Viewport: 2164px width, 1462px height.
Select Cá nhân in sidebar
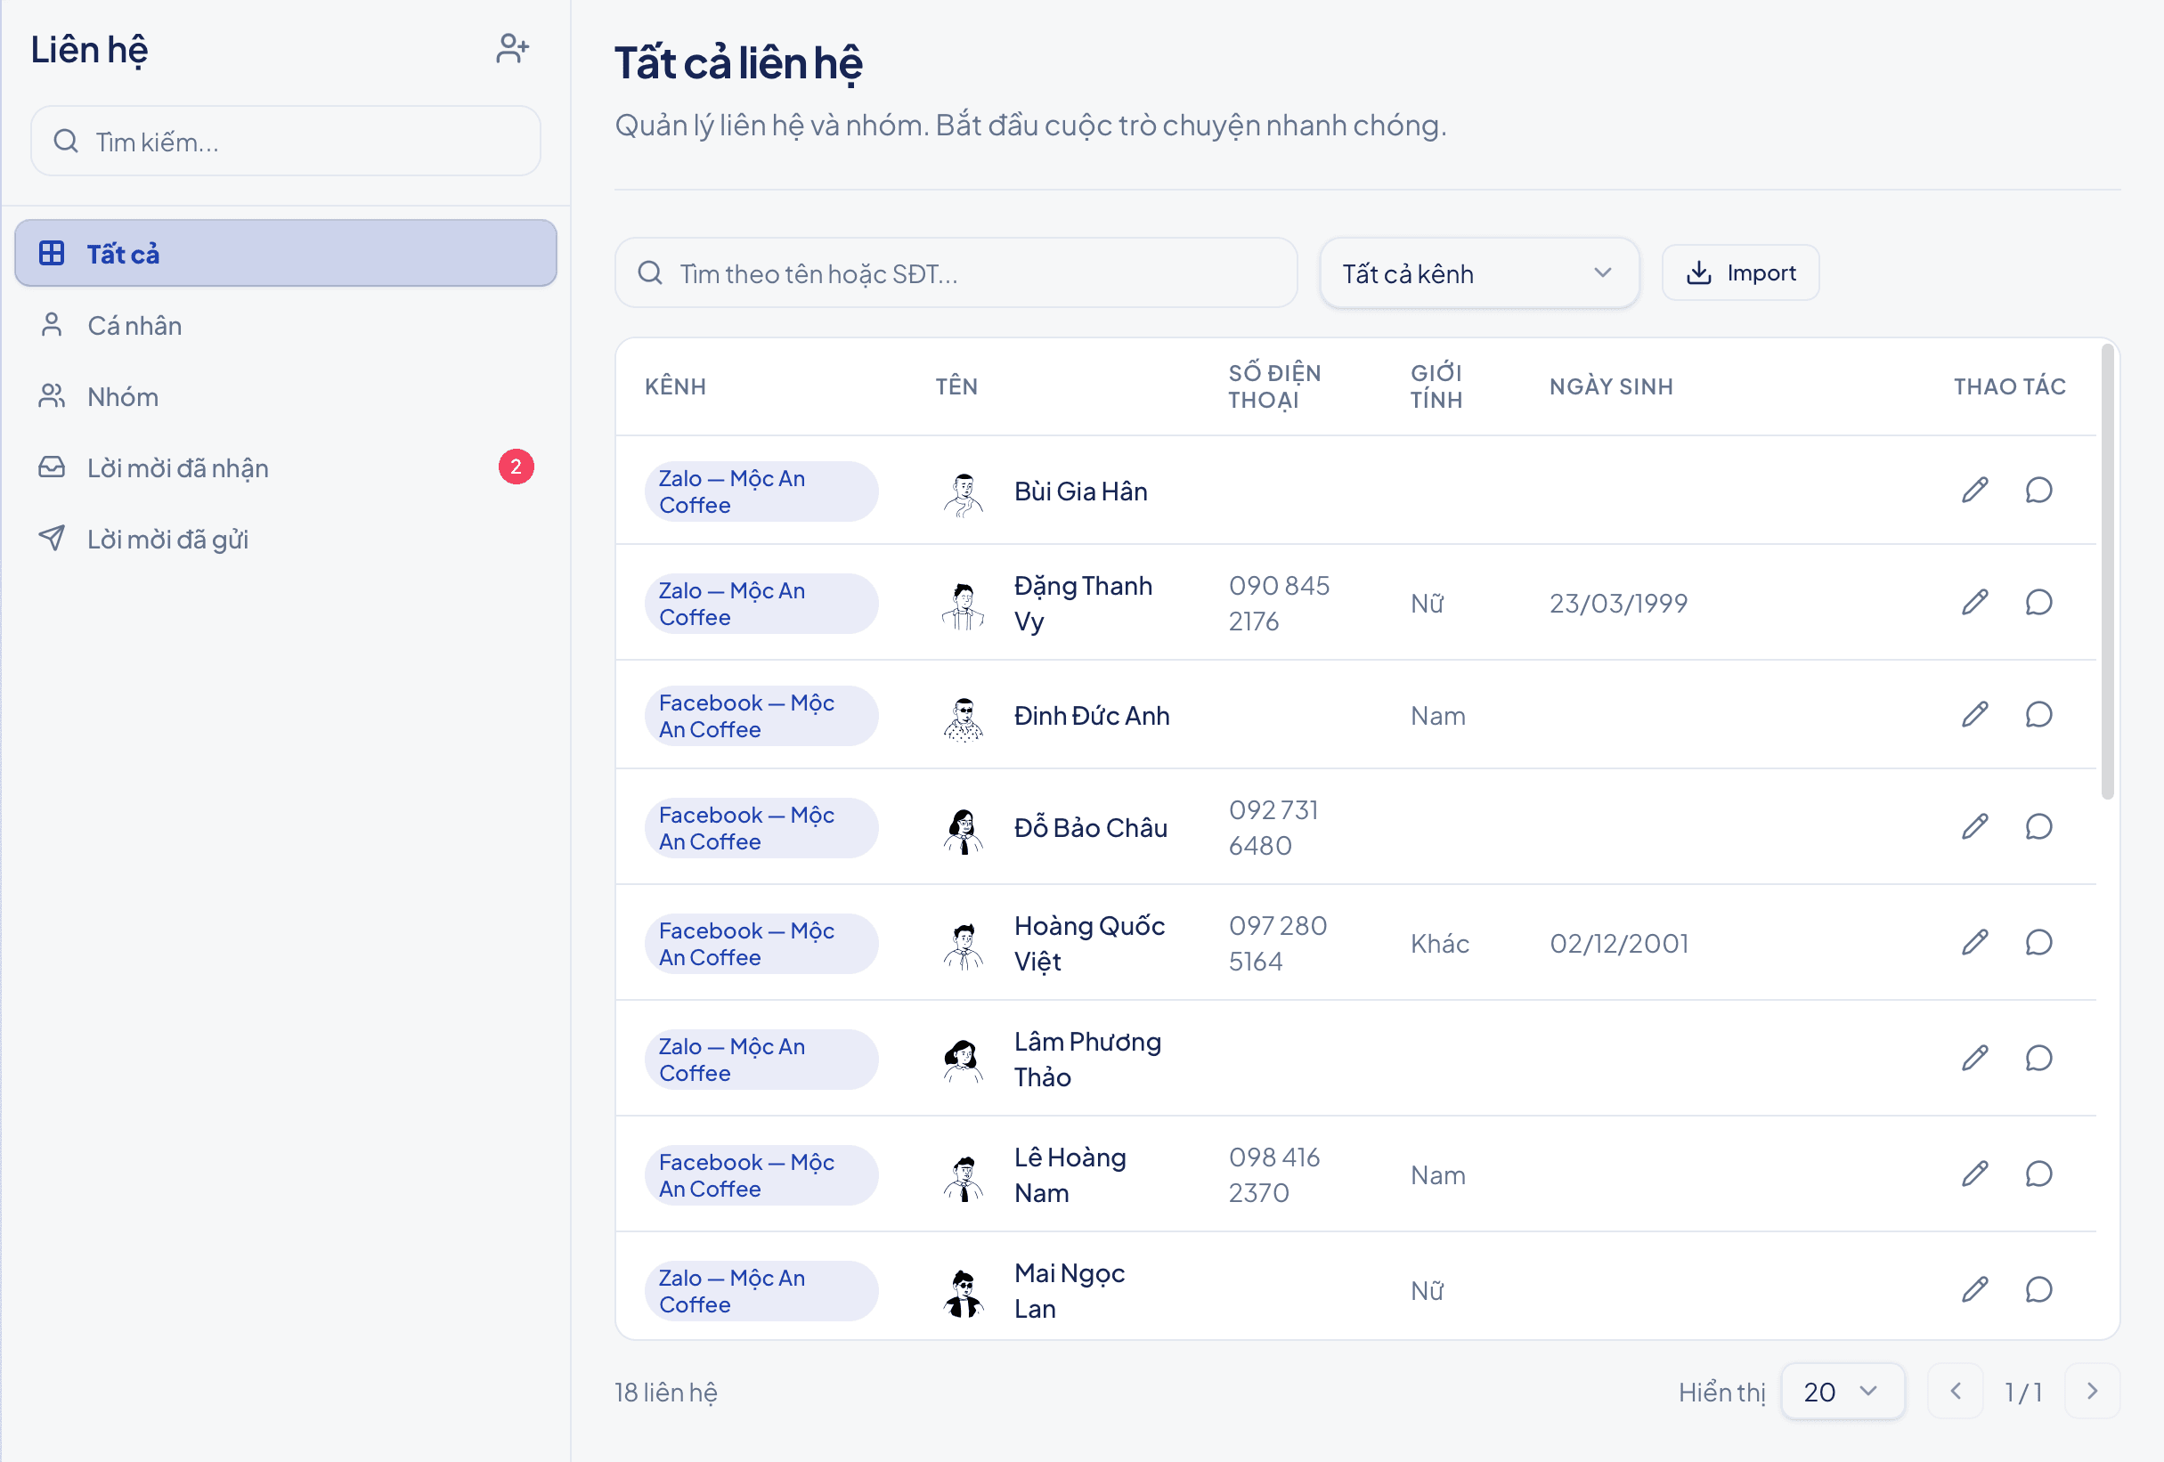coord(286,325)
